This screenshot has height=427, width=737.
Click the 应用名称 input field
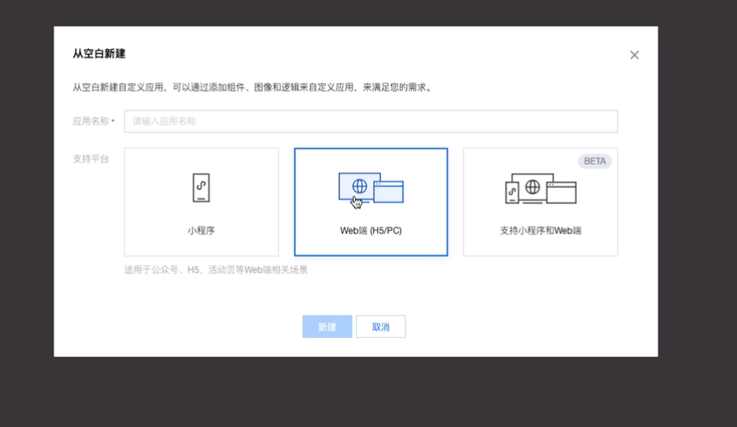coord(371,121)
